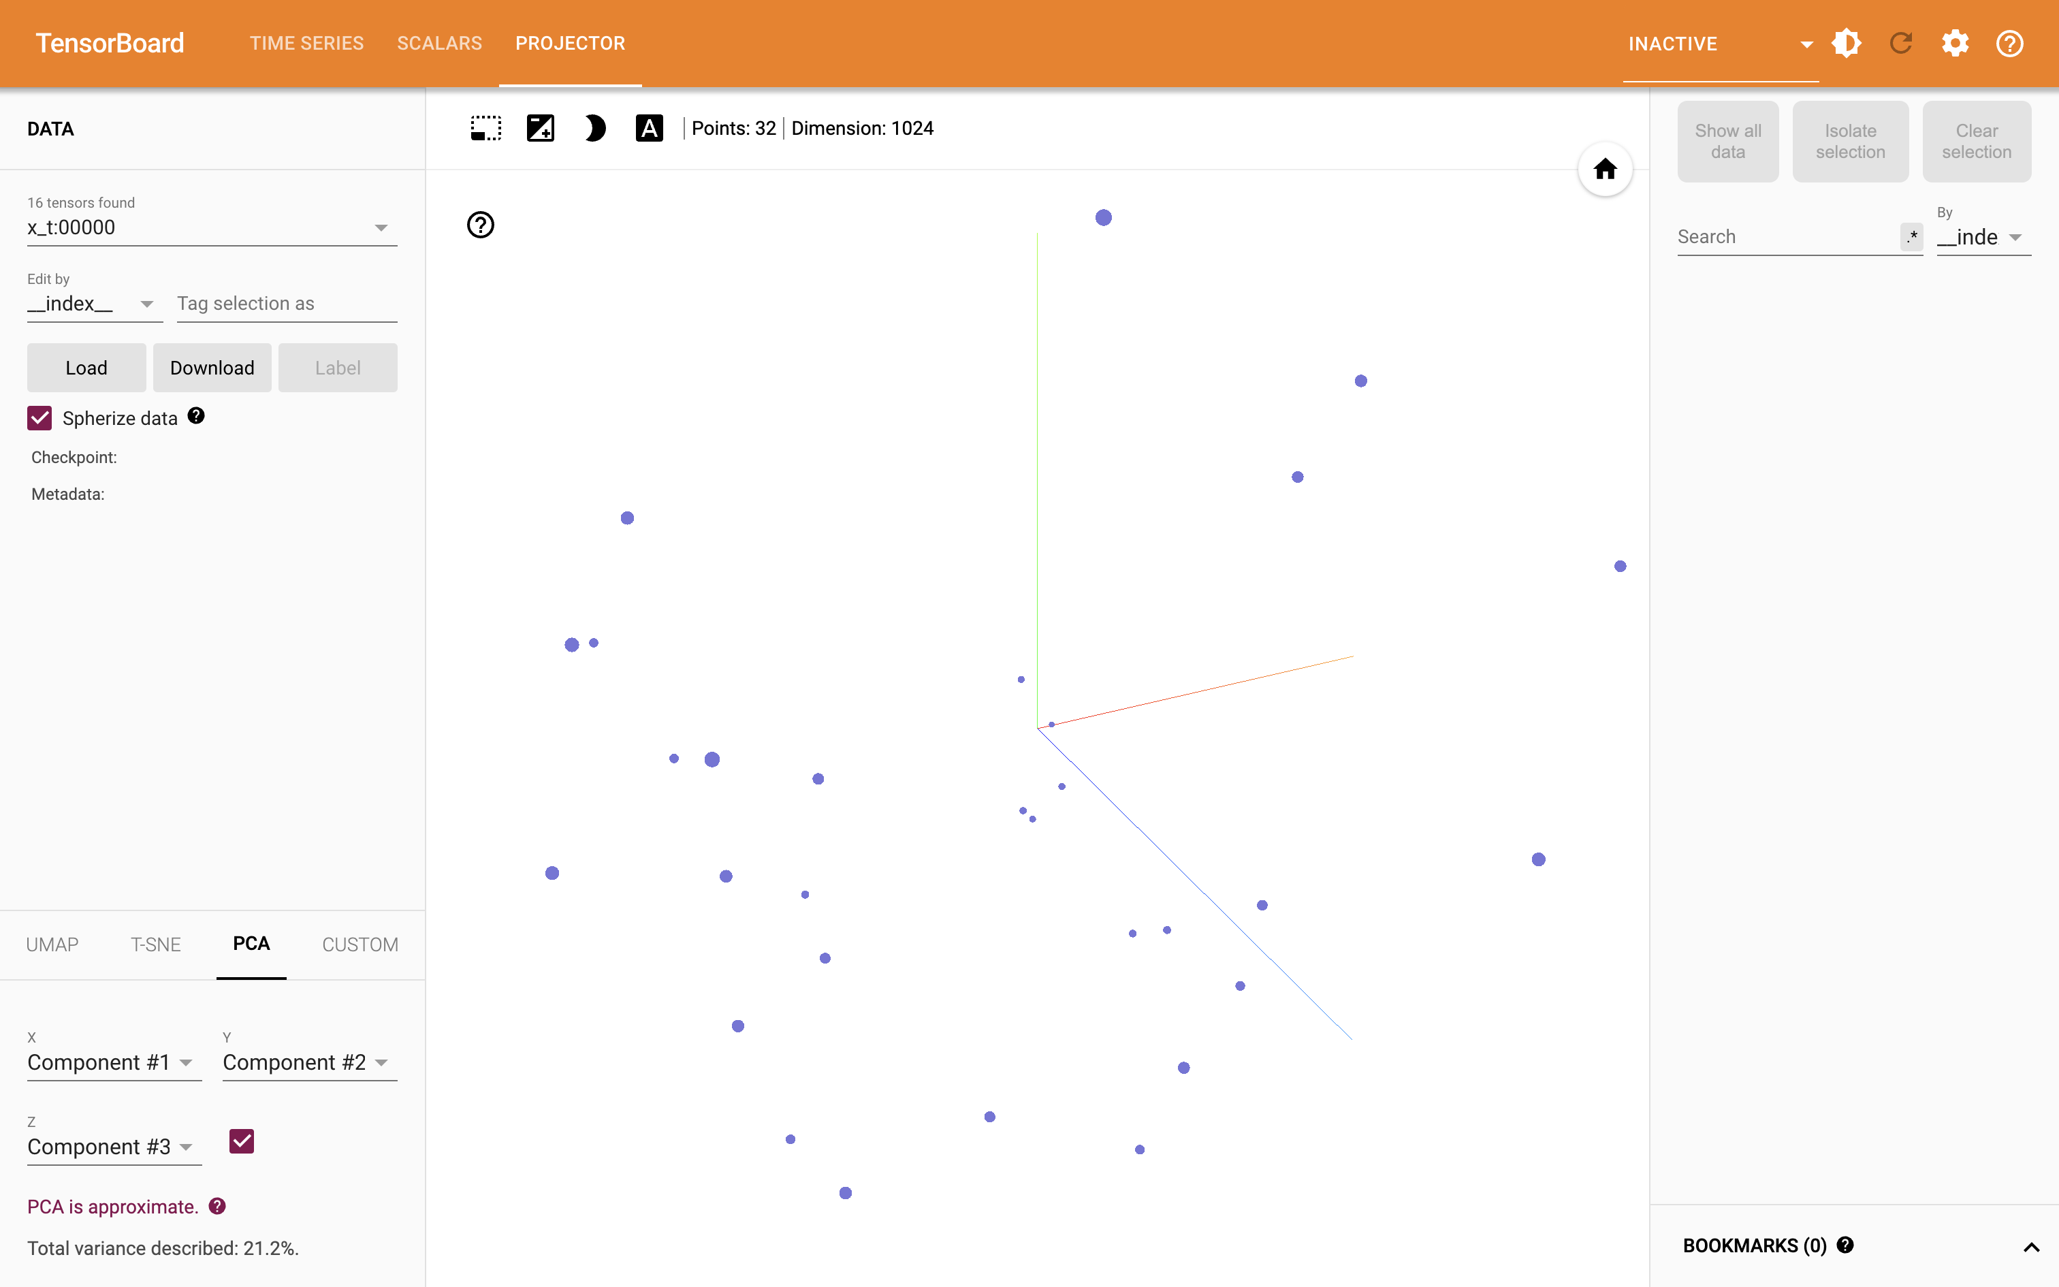Image resolution: width=2059 pixels, height=1287 pixels.
Task: Activate the bounding box selection tool
Action: click(486, 129)
